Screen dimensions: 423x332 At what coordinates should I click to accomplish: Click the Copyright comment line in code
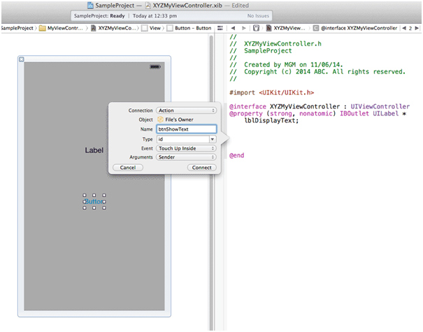click(317, 72)
